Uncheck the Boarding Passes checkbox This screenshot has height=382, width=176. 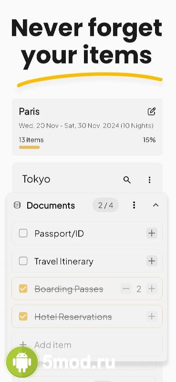(x=23, y=289)
